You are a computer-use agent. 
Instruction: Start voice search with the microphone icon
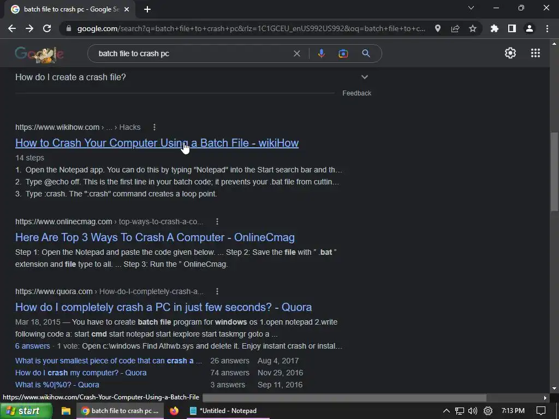point(321,53)
